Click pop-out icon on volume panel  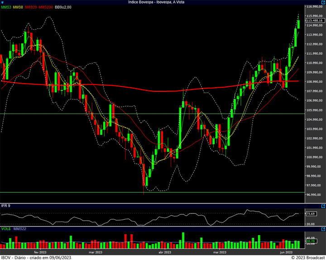(323, 229)
